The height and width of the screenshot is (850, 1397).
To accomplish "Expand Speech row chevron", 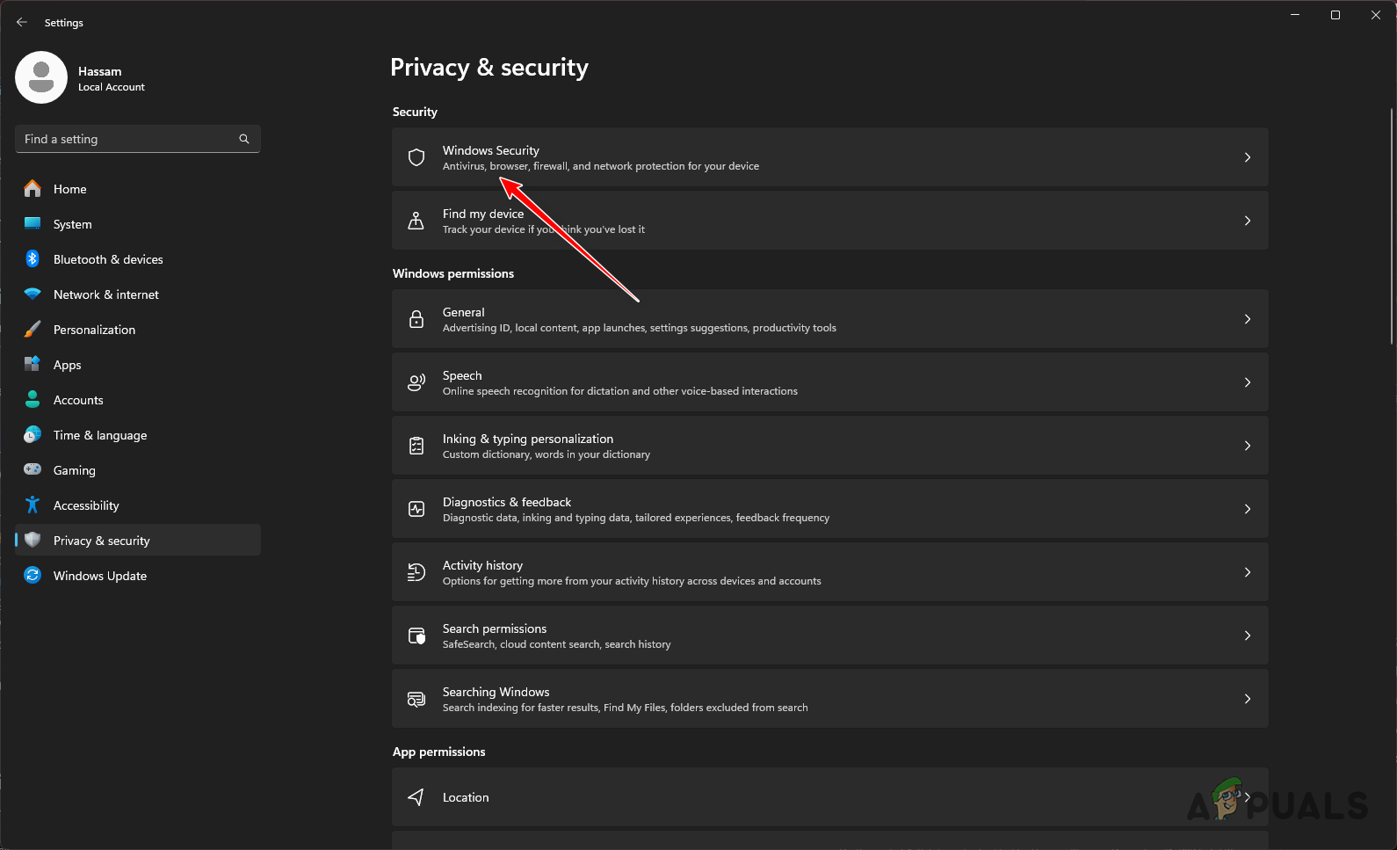I will [x=1248, y=382].
